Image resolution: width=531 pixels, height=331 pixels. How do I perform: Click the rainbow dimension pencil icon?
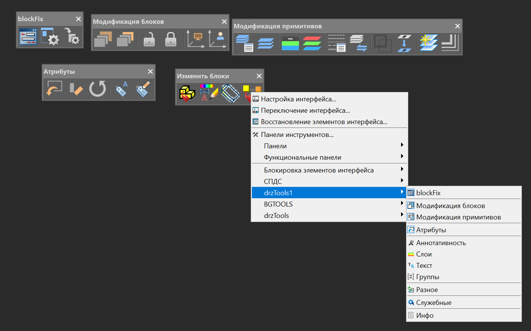209,93
